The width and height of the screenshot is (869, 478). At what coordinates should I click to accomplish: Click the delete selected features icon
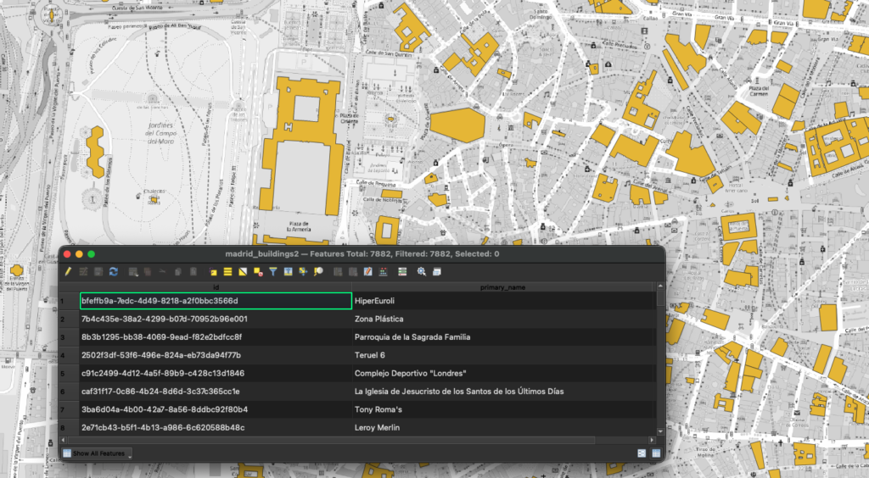pyautogui.click(x=148, y=272)
